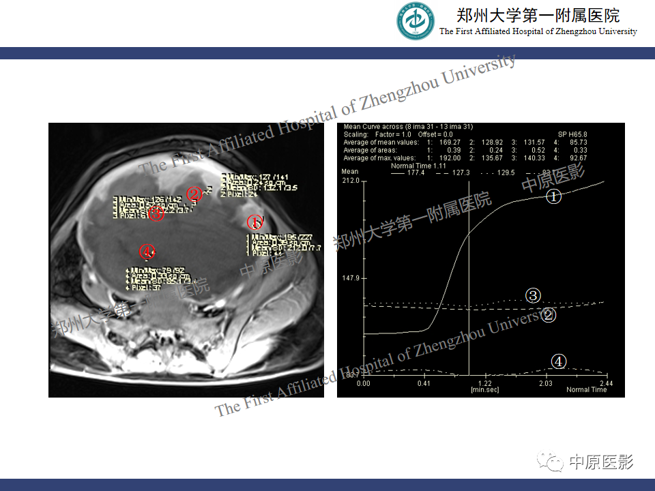This screenshot has height=491, width=655.
Task: Click the 'Average of mean values:' label
Action: pos(381,143)
